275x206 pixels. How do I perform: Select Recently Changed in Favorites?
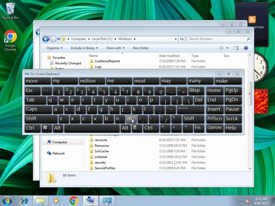[x=68, y=63]
